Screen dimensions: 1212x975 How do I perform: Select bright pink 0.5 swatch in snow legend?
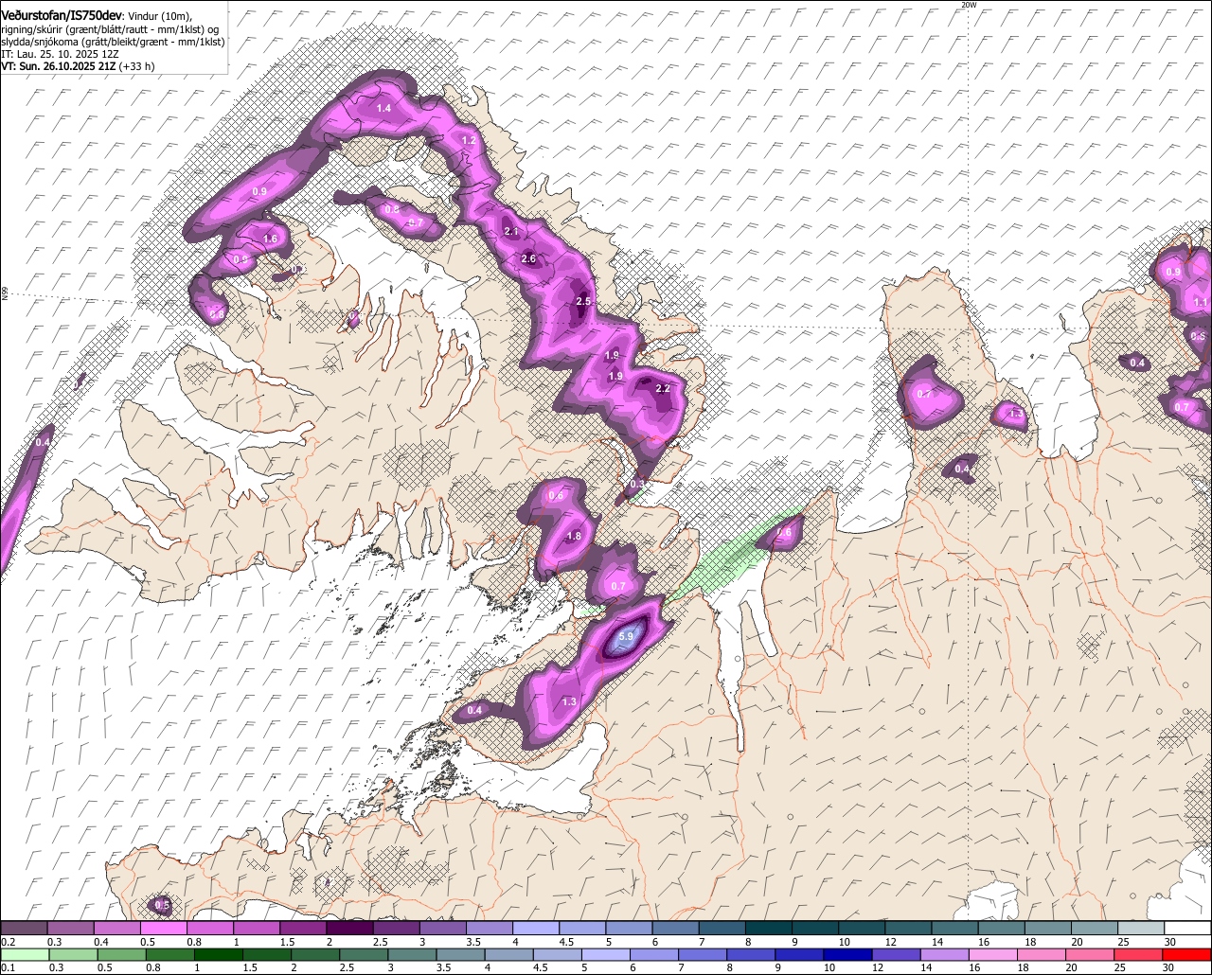click(163, 928)
